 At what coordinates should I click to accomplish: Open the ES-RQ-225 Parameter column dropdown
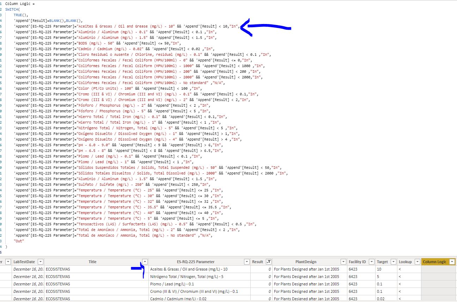click(x=246, y=262)
